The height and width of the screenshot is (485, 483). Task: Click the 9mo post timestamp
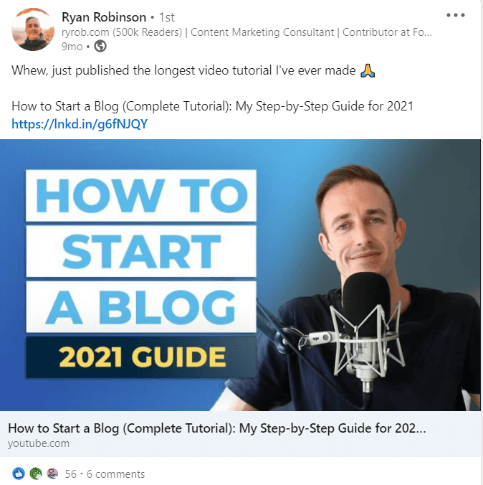click(72, 47)
